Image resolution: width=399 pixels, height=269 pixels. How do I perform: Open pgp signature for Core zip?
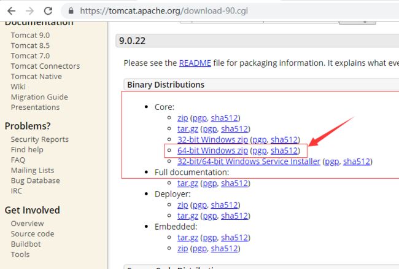point(199,118)
